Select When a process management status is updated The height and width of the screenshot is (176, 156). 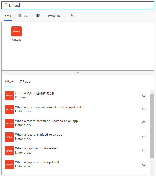pyautogui.click(x=48, y=107)
